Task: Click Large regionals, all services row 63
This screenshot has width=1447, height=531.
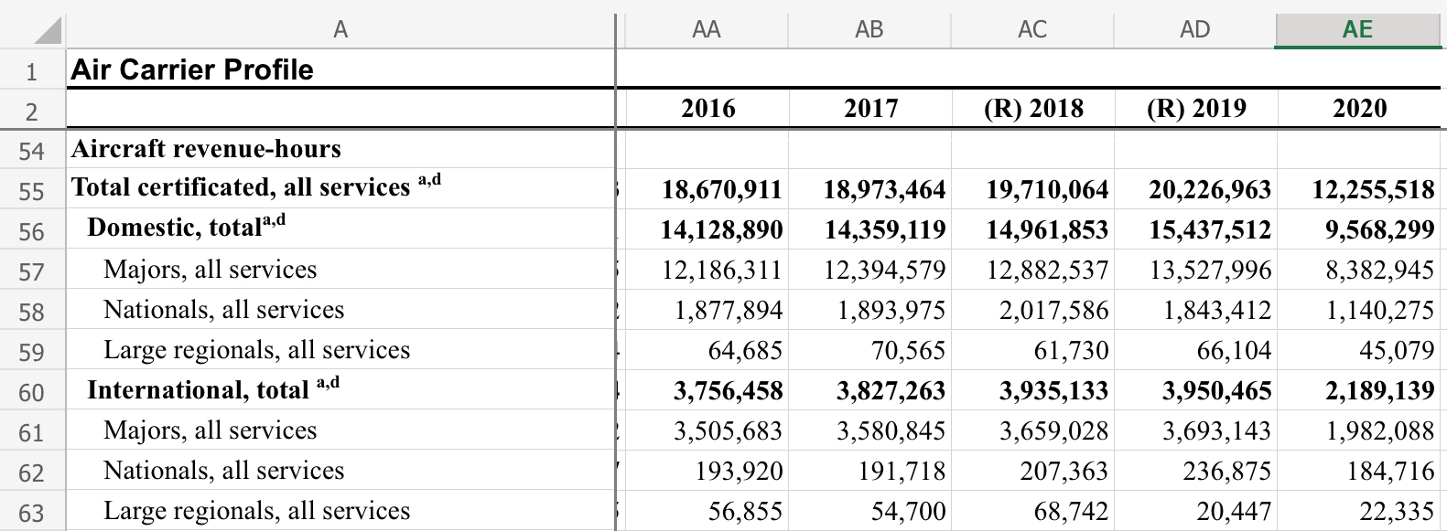Action: (x=340, y=511)
